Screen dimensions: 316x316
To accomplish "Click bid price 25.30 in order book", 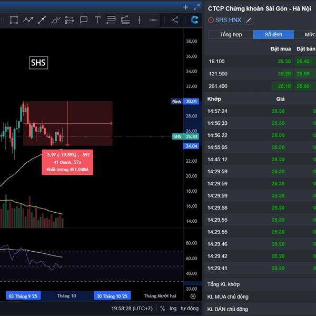I will pos(284,61).
